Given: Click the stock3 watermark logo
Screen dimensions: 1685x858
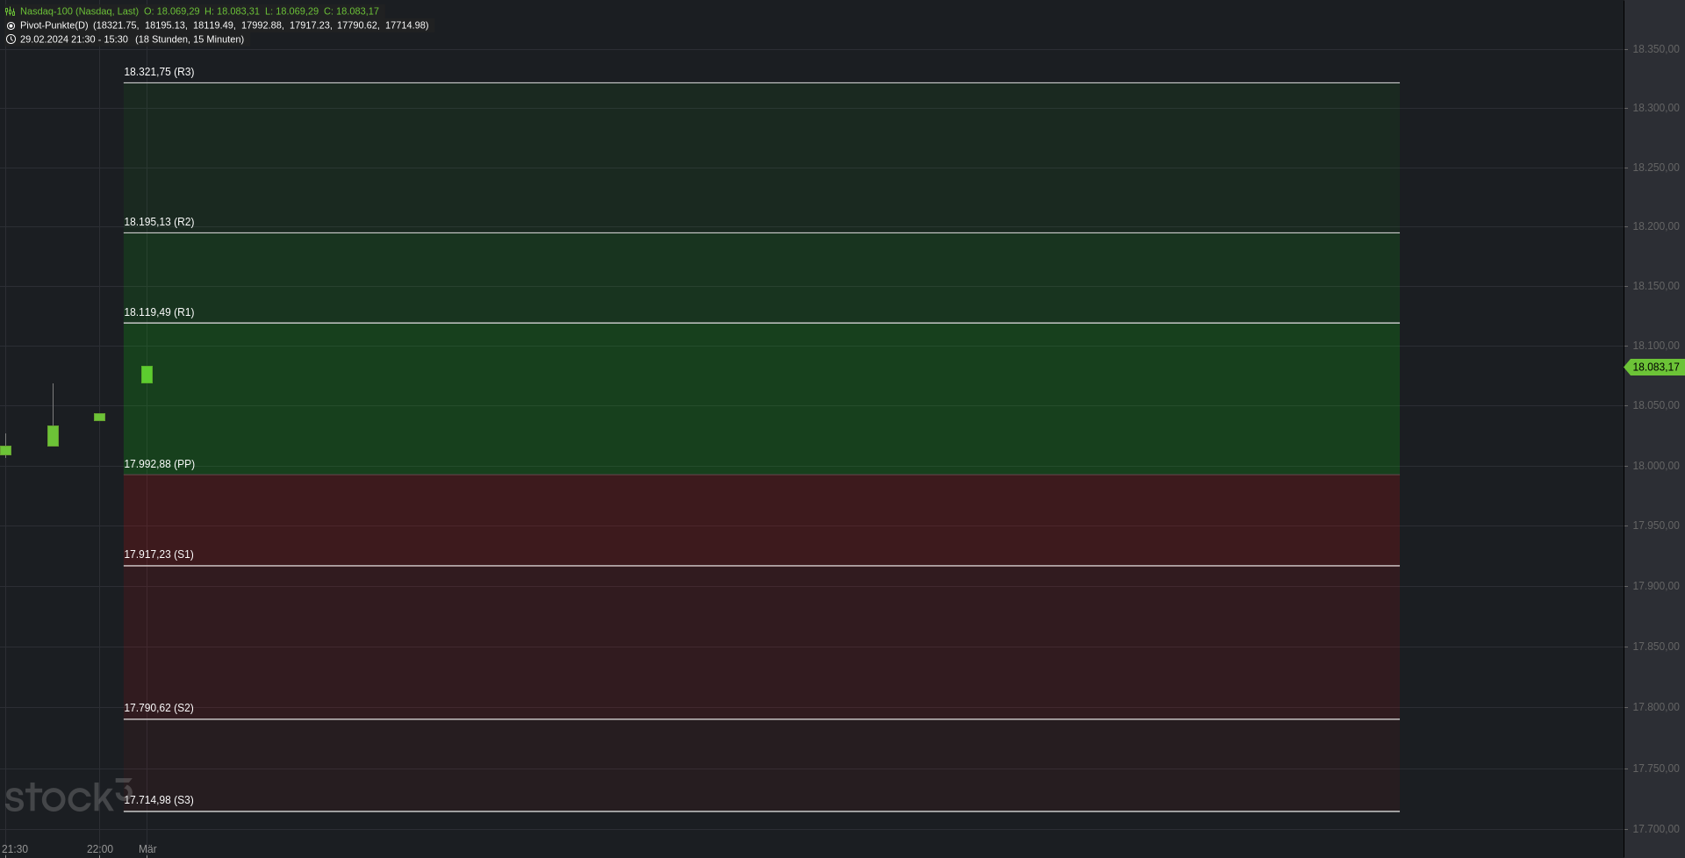Looking at the screenshot, I should pyautogui.click(x=68, y=795).
